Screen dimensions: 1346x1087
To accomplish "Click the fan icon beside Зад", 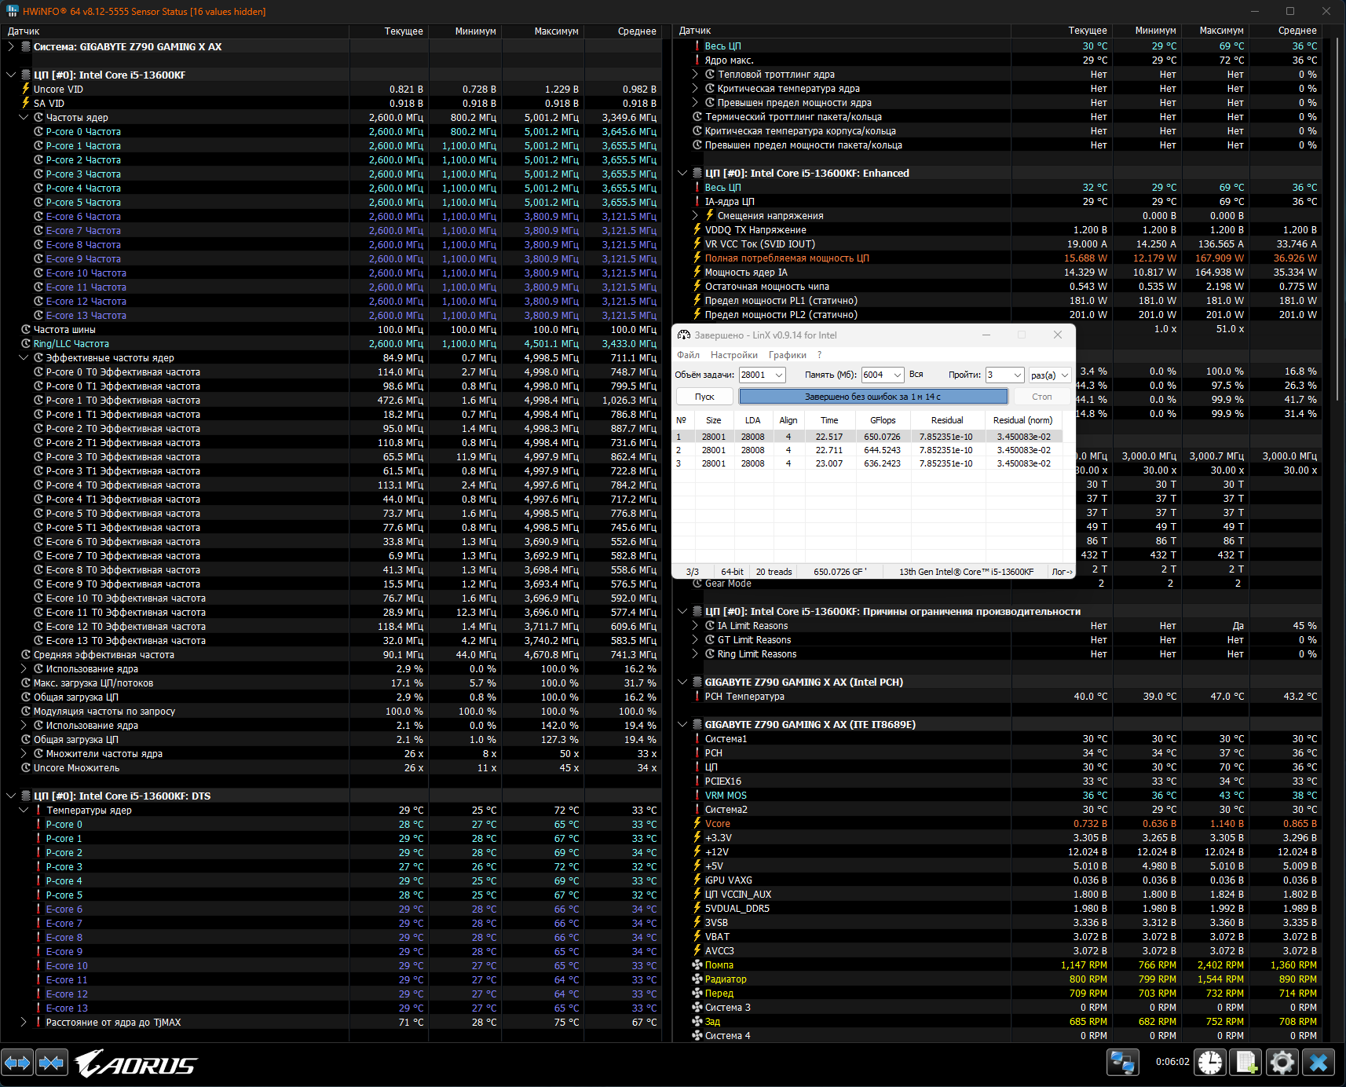I will pos(697,1021).
